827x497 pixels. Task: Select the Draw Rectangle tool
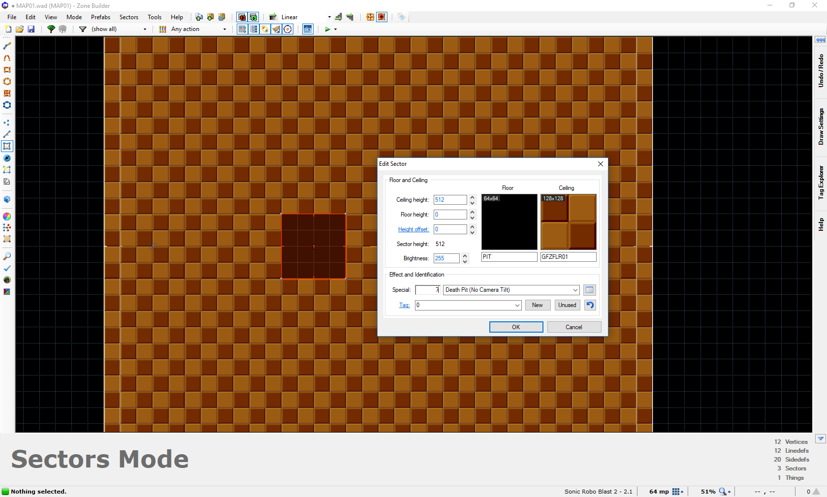click(7, 70)
